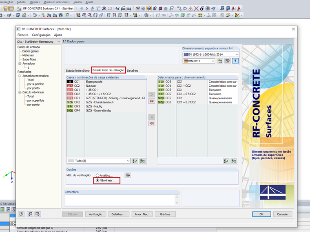Select CO4 CC1 + CC2 row
The height and width of the screenshot is (232, 310).
pyautogui.click(x=197, y=86)
